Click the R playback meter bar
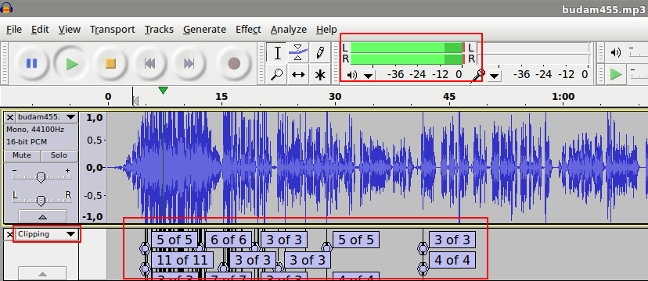 tap(407, 59)
